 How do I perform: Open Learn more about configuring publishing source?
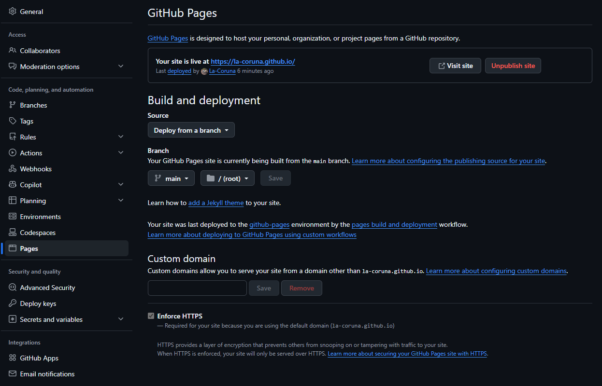(x=449, y=161)
